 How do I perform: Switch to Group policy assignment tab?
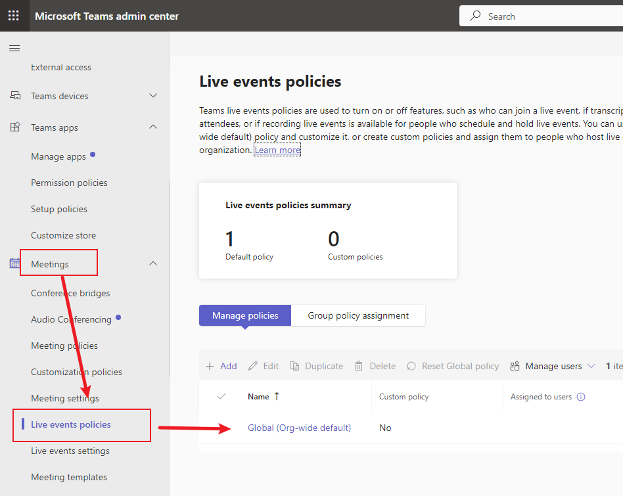click(358, 315)
